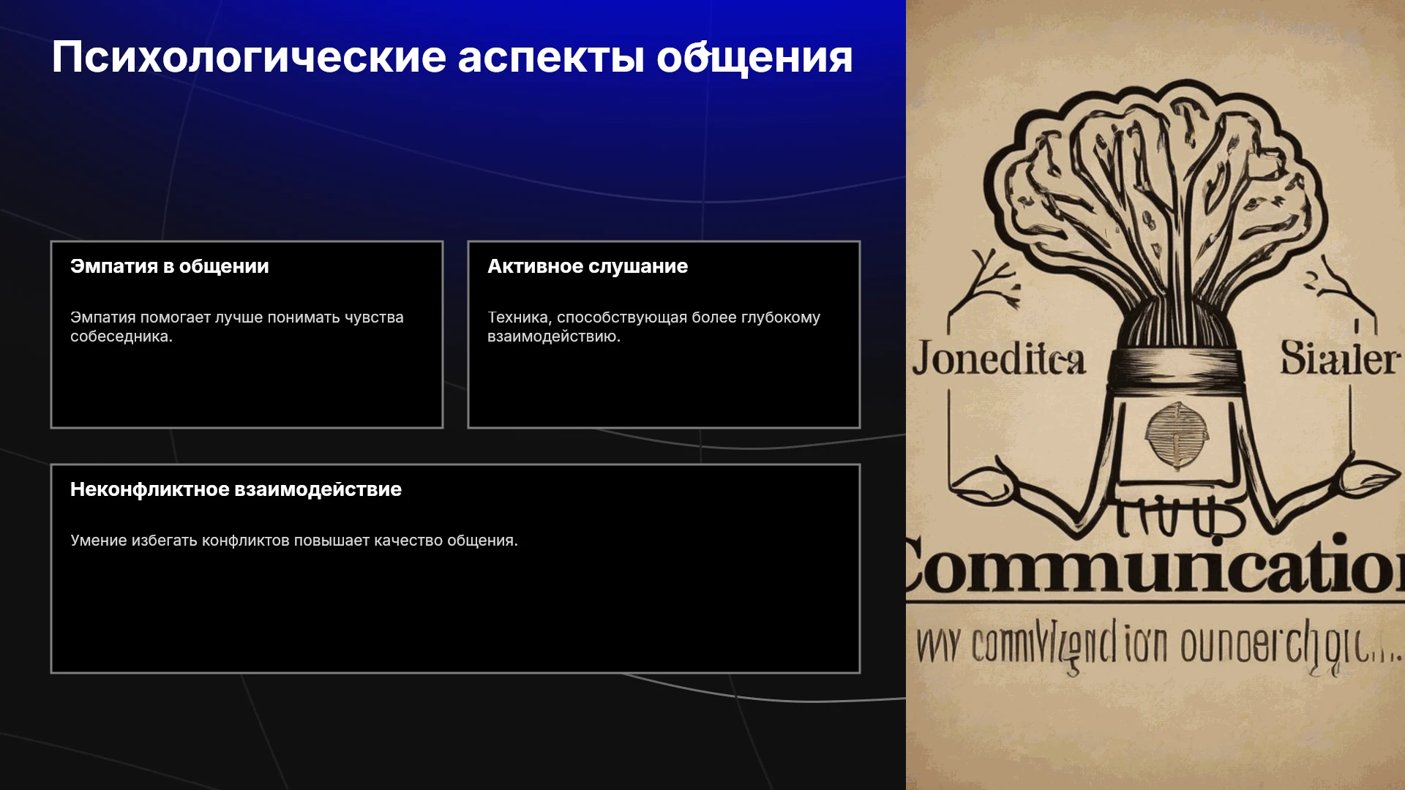The height and width of the screenshot is (790, 1405).
Task: Click text Эмпатия помогает лучше понимать чувства
Action: pyautogui.click(x=237, y=317)
